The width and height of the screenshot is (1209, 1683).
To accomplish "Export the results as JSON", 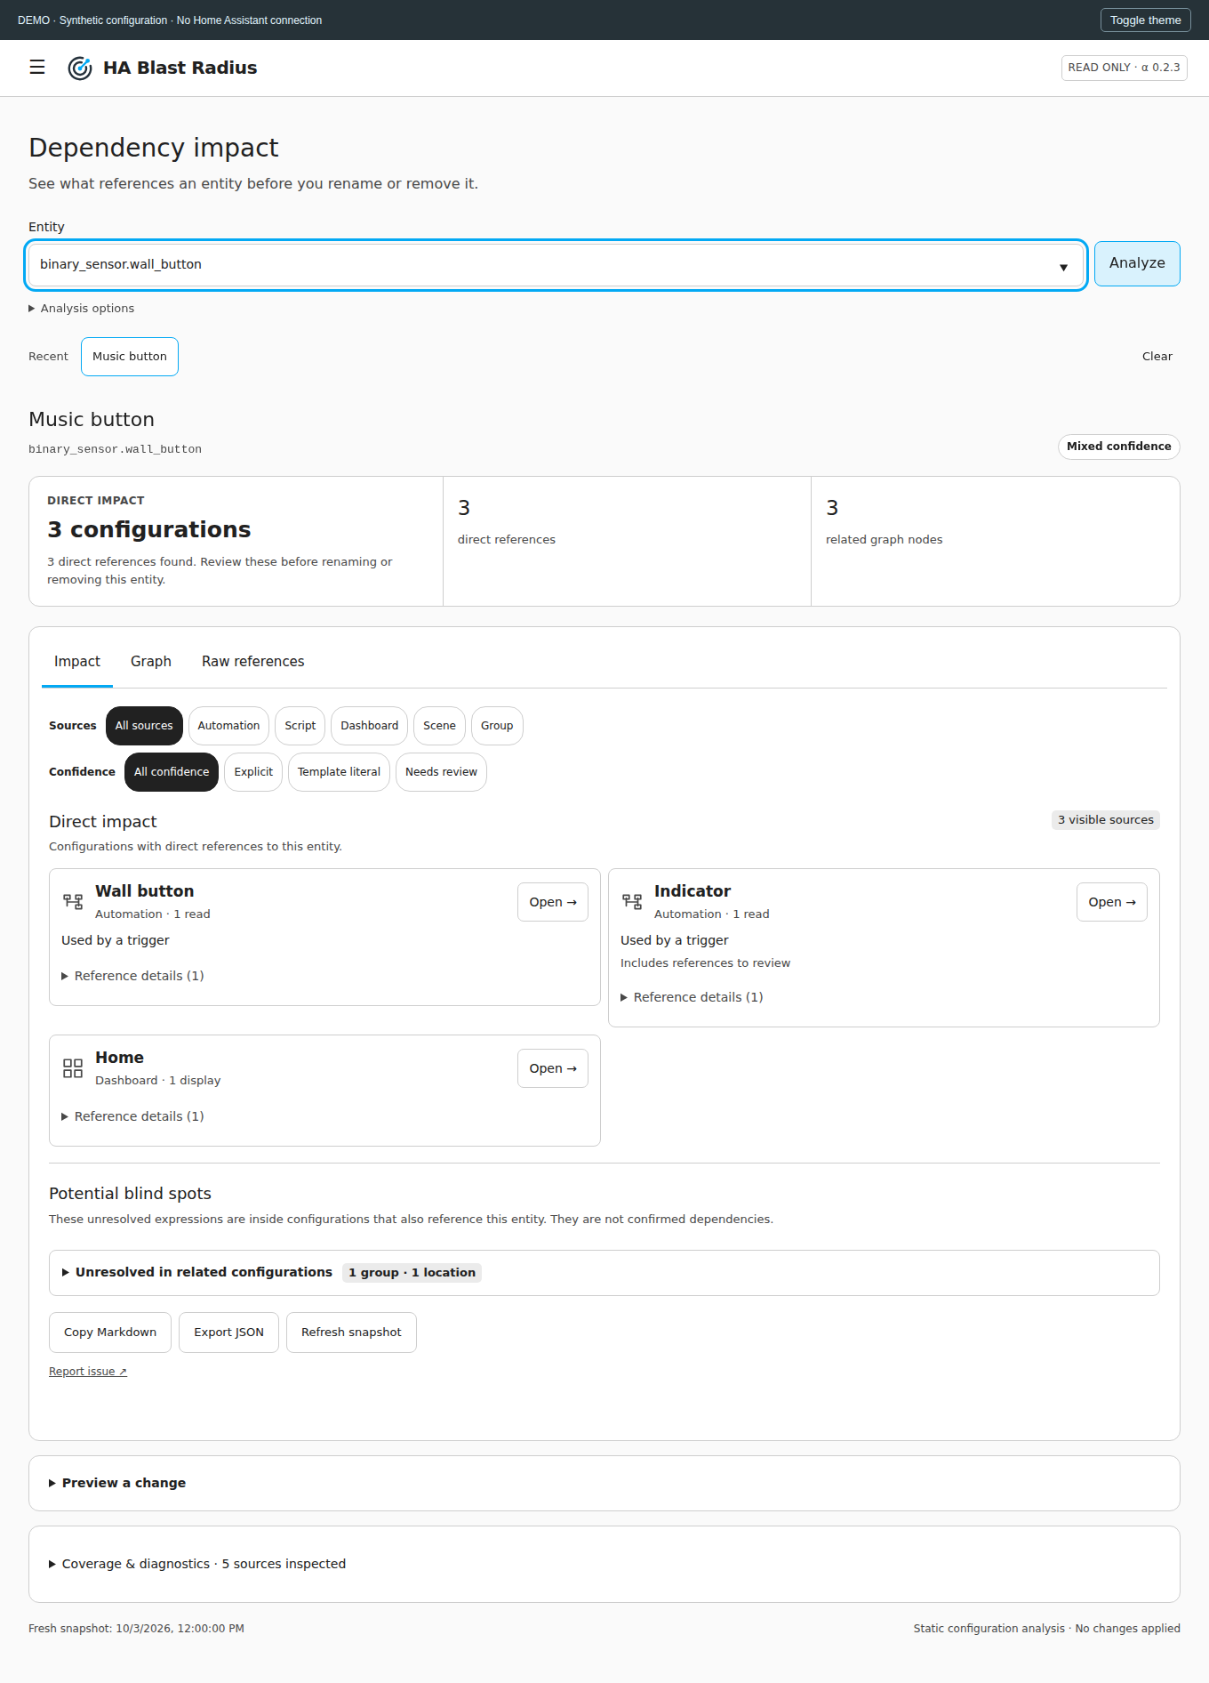I will pos(229,1333).
